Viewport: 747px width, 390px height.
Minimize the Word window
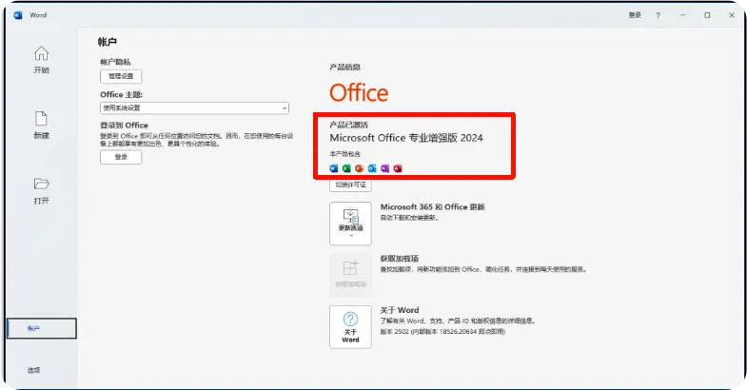(x=682, y=15)
